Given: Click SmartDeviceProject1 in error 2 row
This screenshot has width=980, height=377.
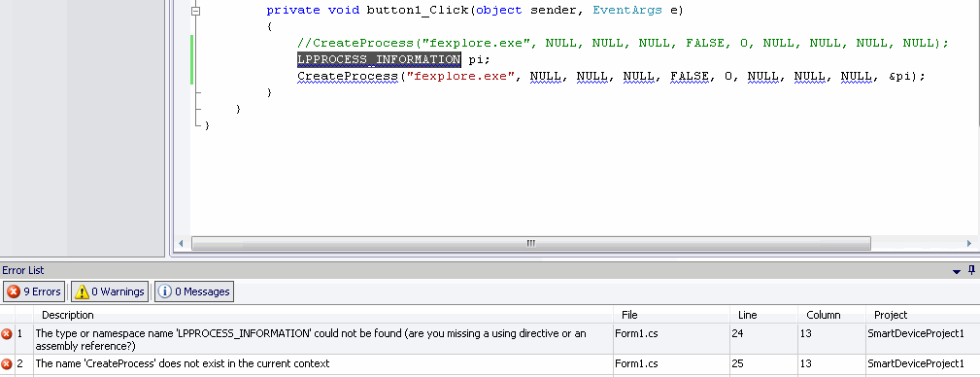Looking at the screenshot, I should [916, 363].
